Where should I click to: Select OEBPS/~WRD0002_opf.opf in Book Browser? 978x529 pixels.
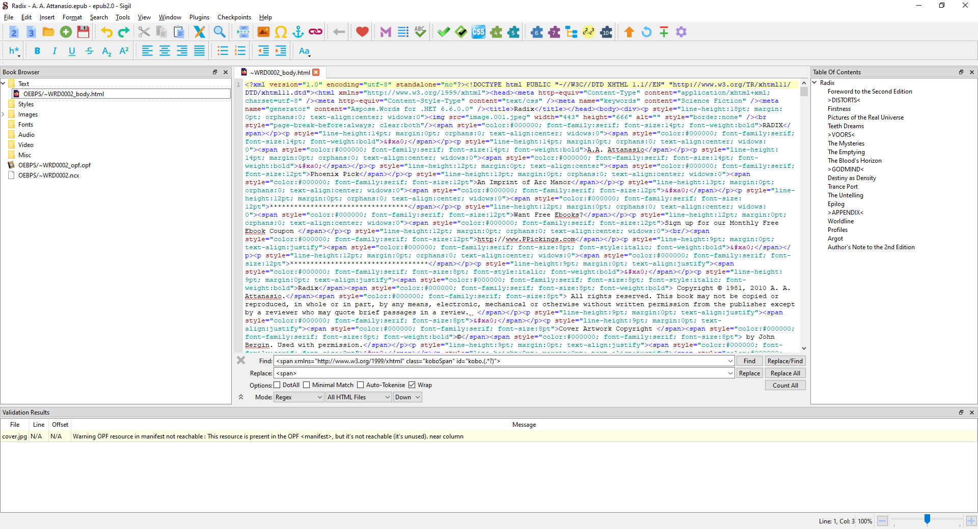pyautogui.click(x=55, y=165)
